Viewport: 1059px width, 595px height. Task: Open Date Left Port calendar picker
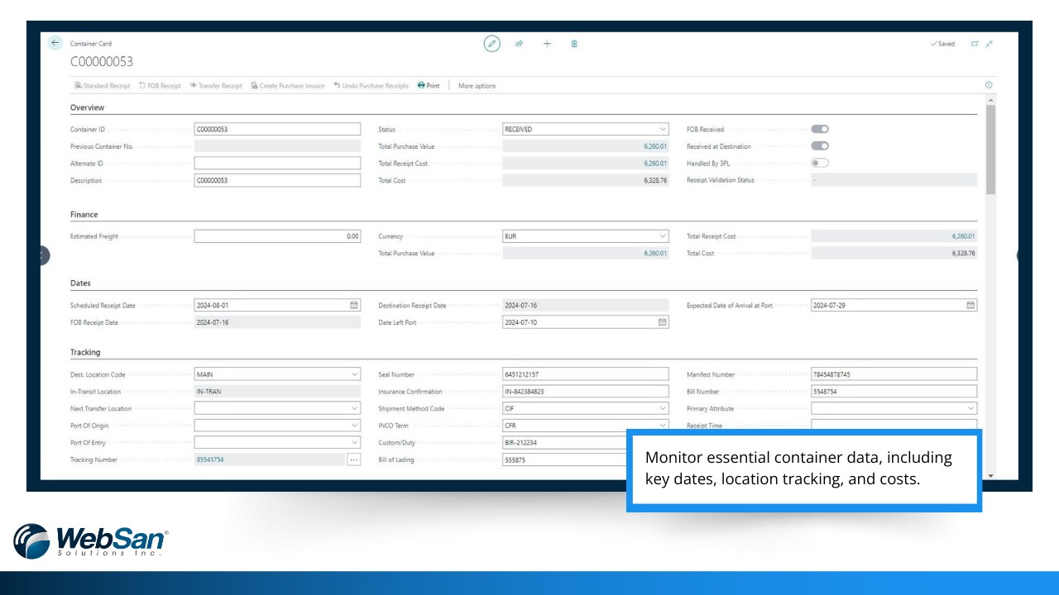coord(662,322)
